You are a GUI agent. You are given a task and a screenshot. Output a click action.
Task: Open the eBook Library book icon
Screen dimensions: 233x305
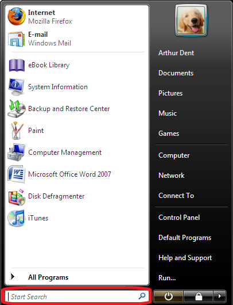(17, 65)
